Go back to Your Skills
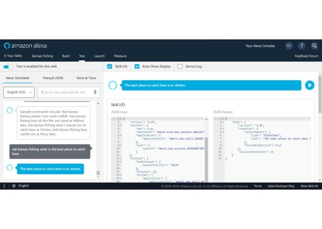322x229 pixels. [13, 56]
